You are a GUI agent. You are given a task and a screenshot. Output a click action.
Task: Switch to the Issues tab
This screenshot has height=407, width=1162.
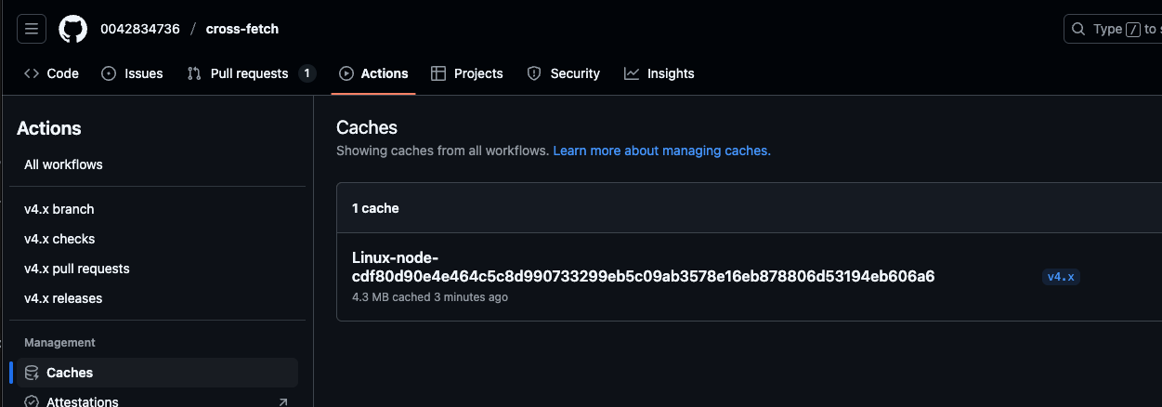[132, 73]
